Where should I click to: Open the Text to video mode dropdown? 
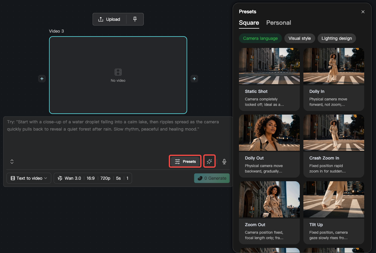[29, 178]
